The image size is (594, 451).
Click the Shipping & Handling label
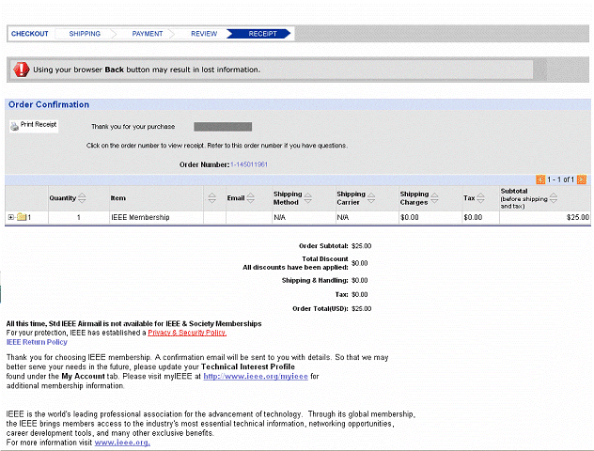(315, 280)
